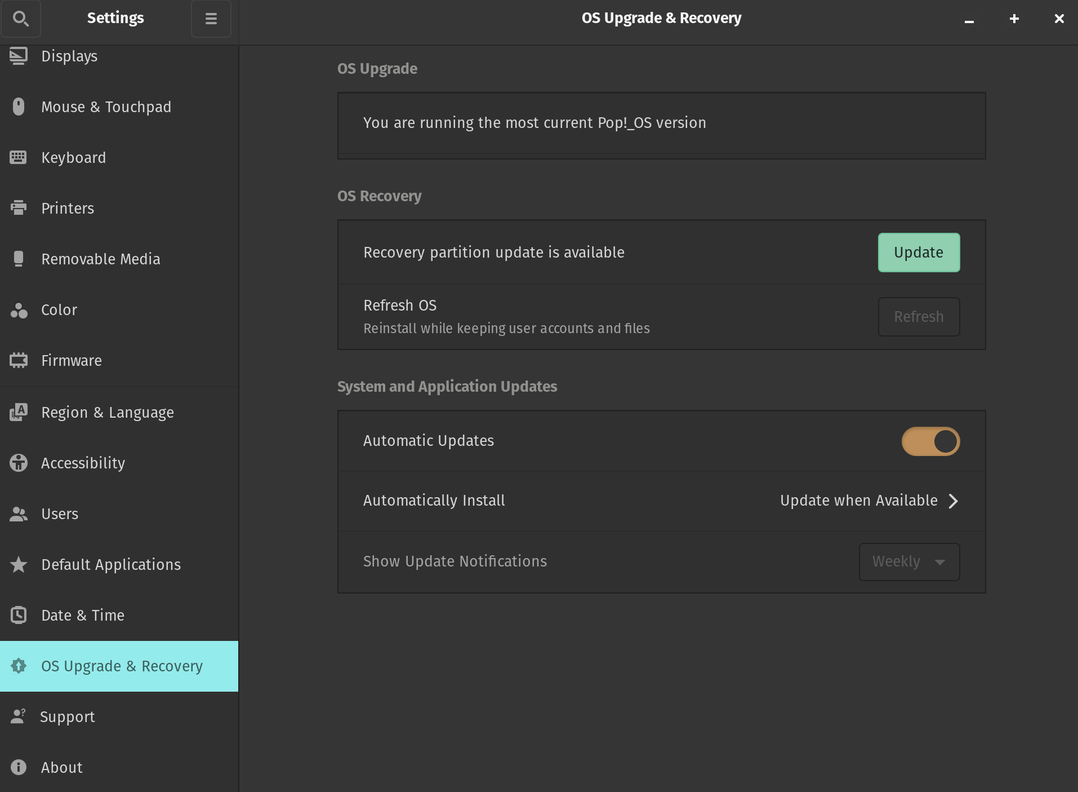The height and width of the screenshot is (792, 1078).
Task: Select Keyboard label in sidebar
Action: pos(74,158)
